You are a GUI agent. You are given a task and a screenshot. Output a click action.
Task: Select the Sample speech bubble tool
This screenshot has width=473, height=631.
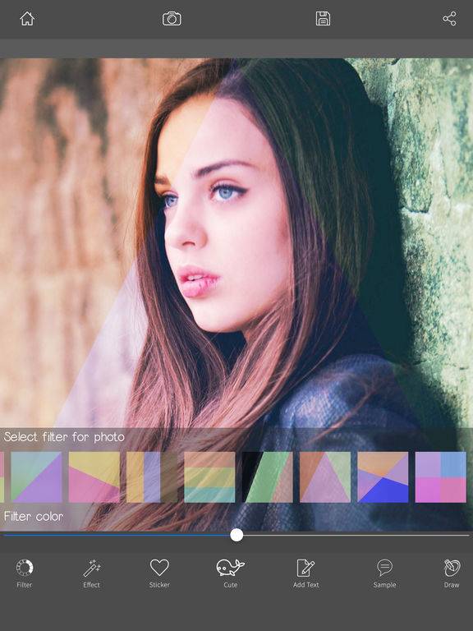click(384, 573)
